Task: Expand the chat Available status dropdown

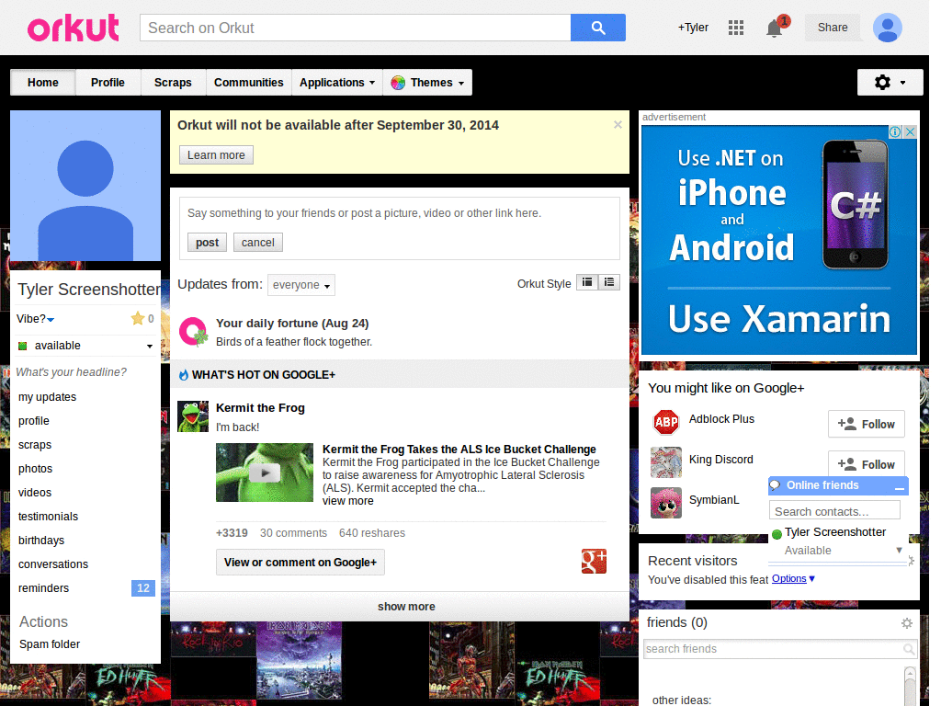Action: pyautogui.click(x=899, y=550)
